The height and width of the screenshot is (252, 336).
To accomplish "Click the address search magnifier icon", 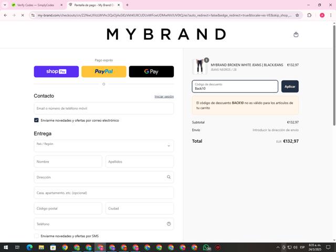I will click(x=169, y=177).
